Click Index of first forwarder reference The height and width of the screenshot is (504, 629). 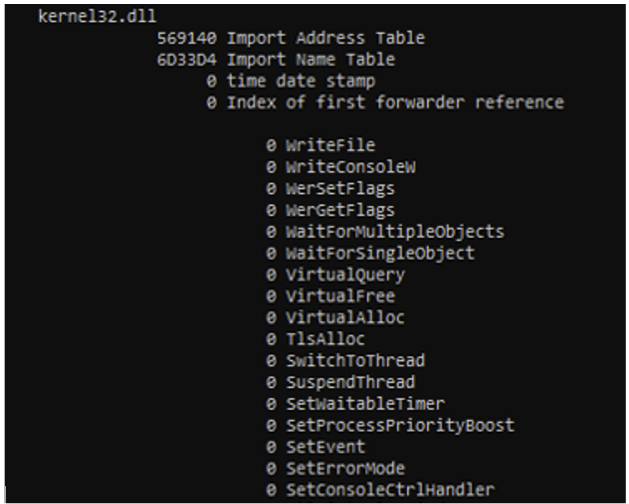pos(395,103)
